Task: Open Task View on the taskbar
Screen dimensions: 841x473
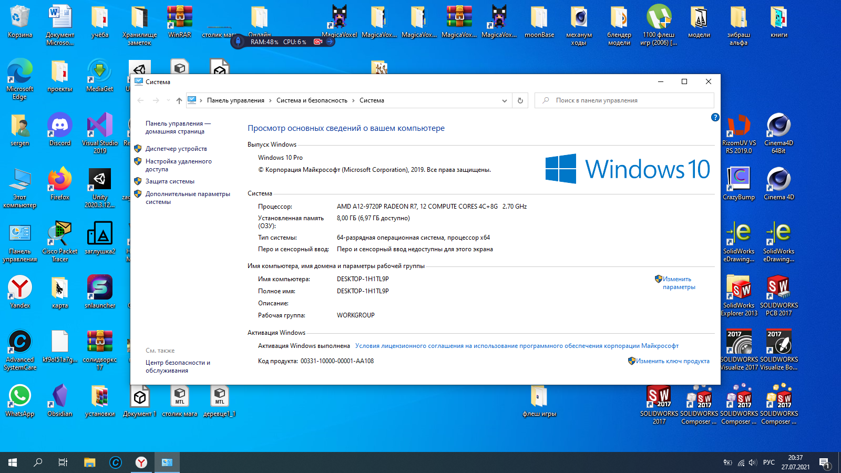Action: (63, 462)
